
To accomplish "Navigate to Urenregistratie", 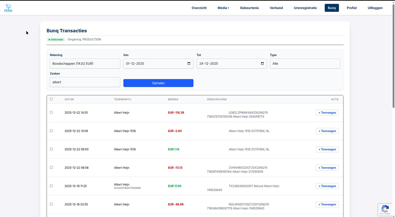I will point(305,8).
